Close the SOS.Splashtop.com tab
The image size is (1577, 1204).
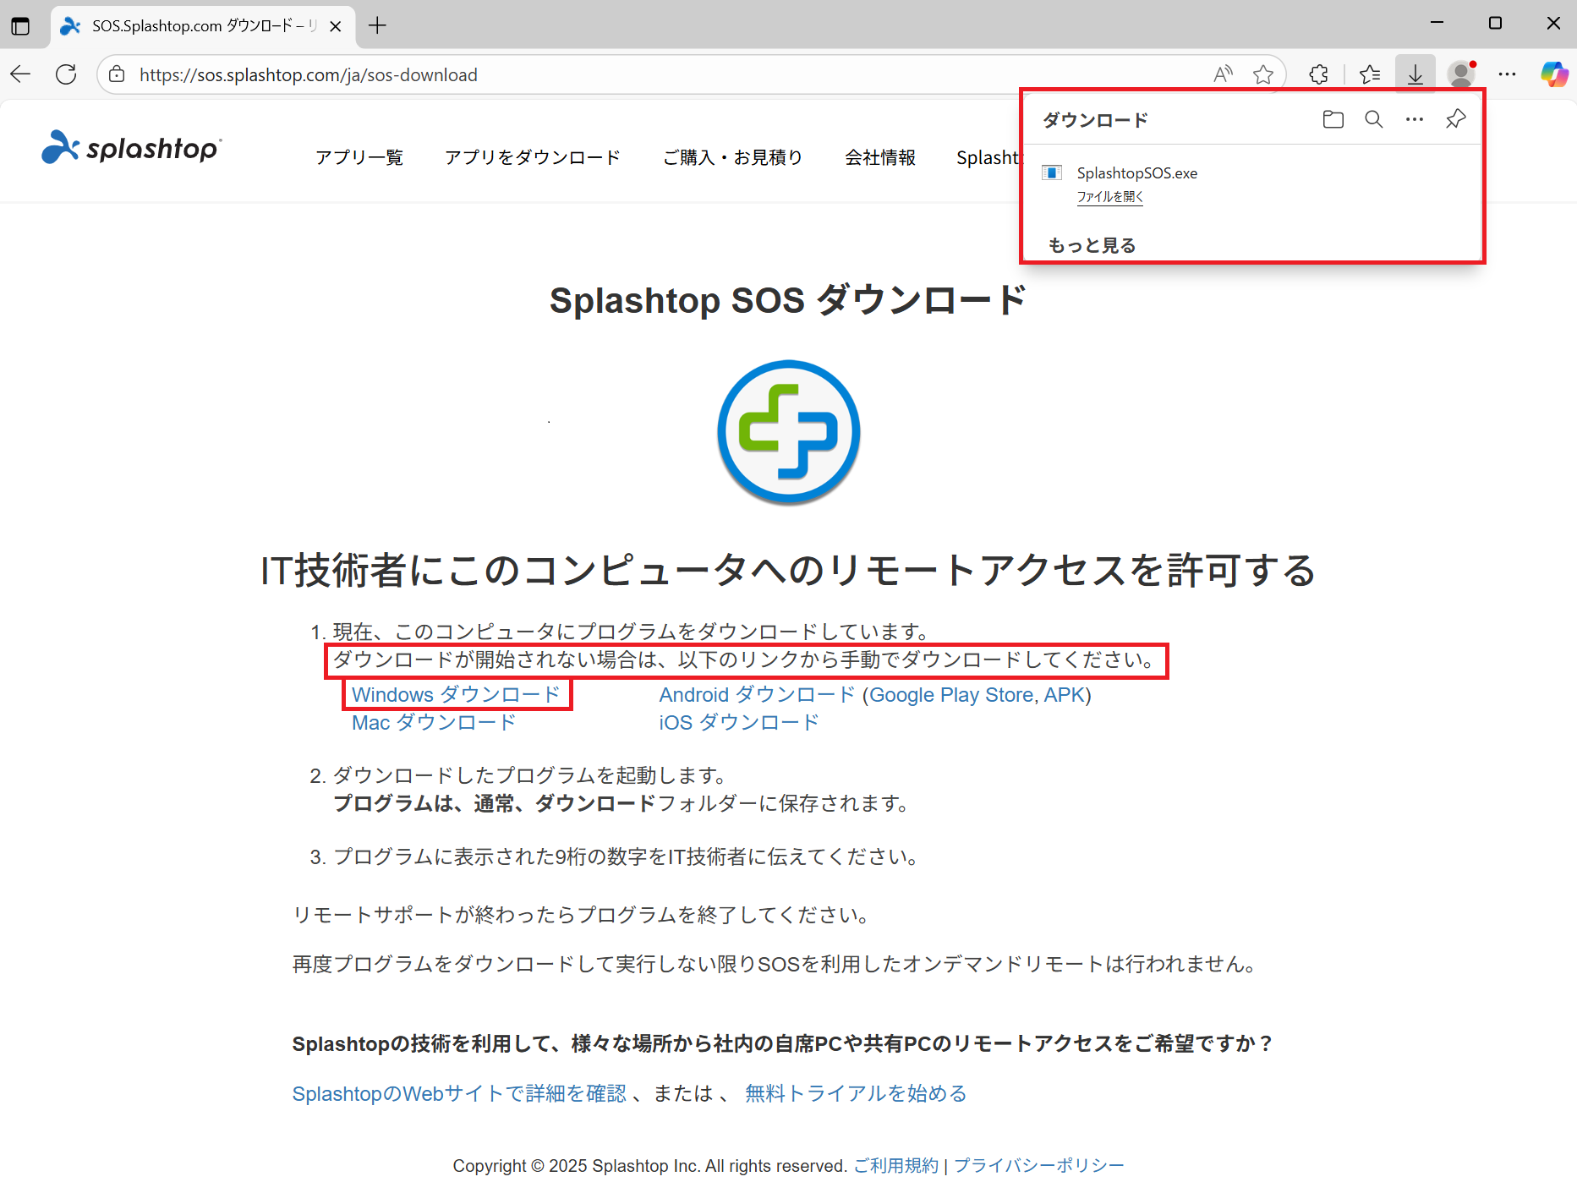(x=336, y=26)
